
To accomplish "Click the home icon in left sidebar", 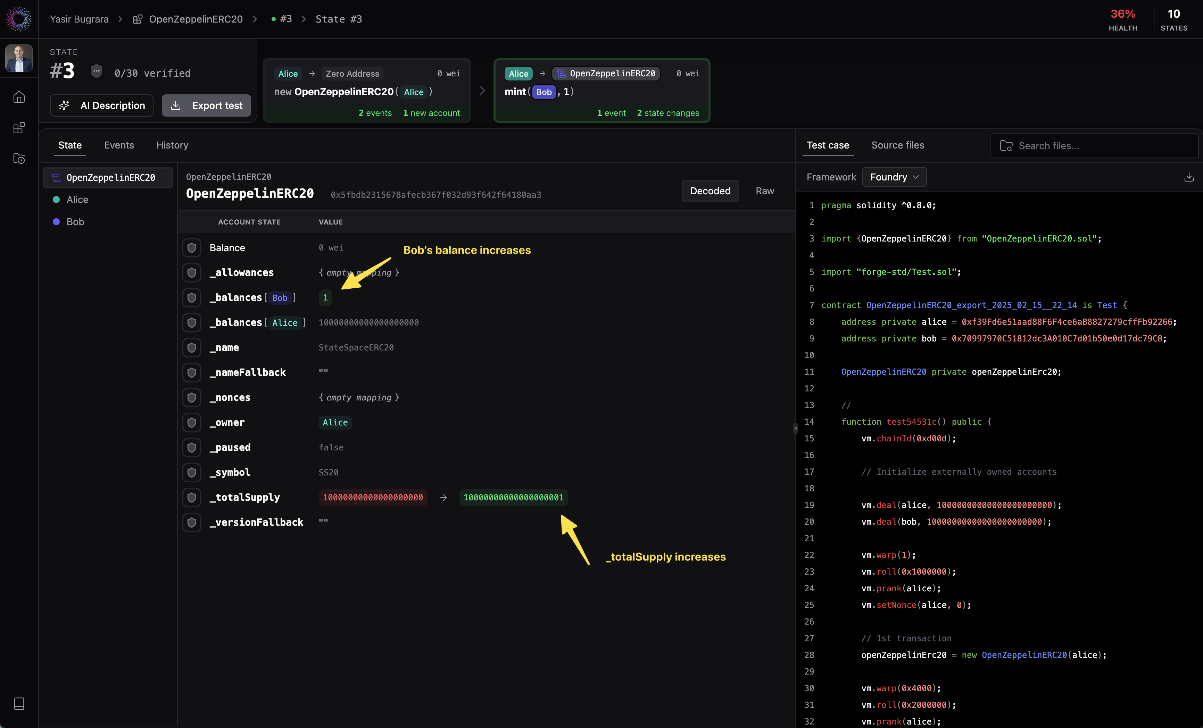I will (x=19, y=97).
